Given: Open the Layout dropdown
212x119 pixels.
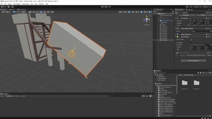Looking at the screenshot, I should 207,7.
